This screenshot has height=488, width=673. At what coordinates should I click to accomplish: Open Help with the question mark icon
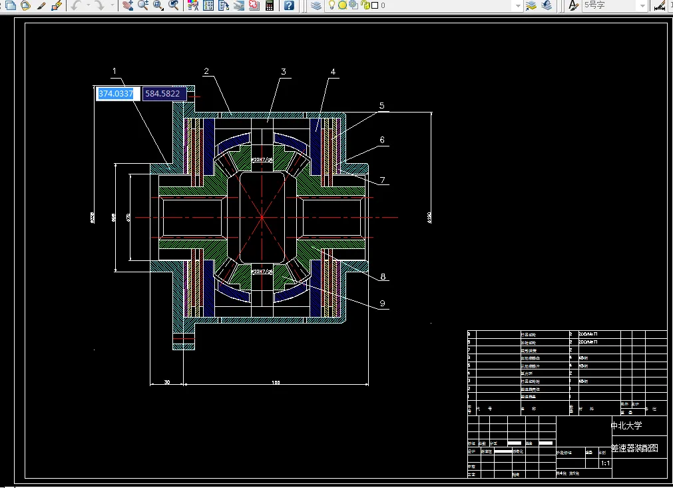click(289, 5)
